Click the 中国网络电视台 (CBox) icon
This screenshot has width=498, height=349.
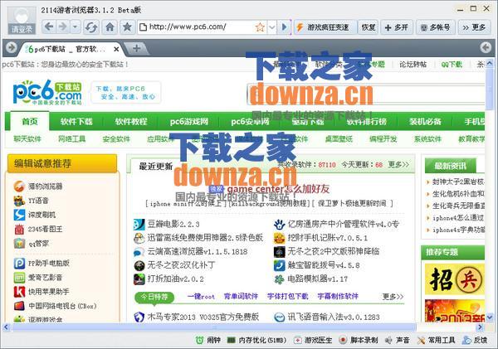[19, 306]
